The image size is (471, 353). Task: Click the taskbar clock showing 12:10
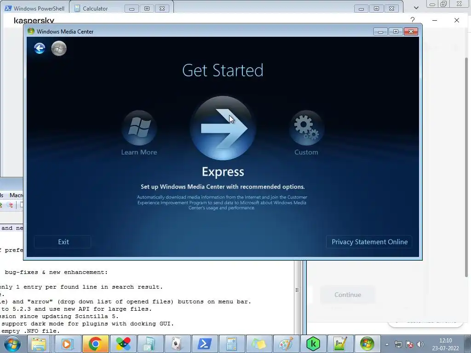(x=445, y=344)
